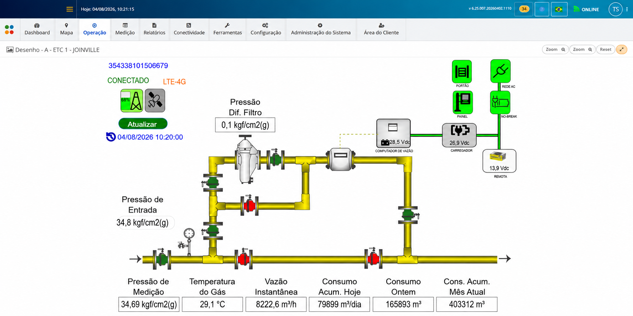Click the Reset zoom button
Screen dimensions: 633x316
pos(606,50)
